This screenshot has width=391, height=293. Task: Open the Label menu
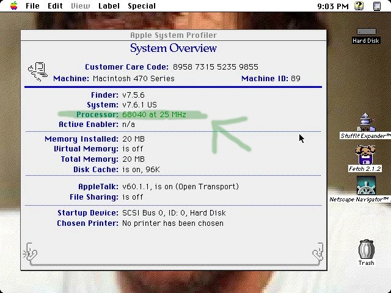(x=109, y=6)
